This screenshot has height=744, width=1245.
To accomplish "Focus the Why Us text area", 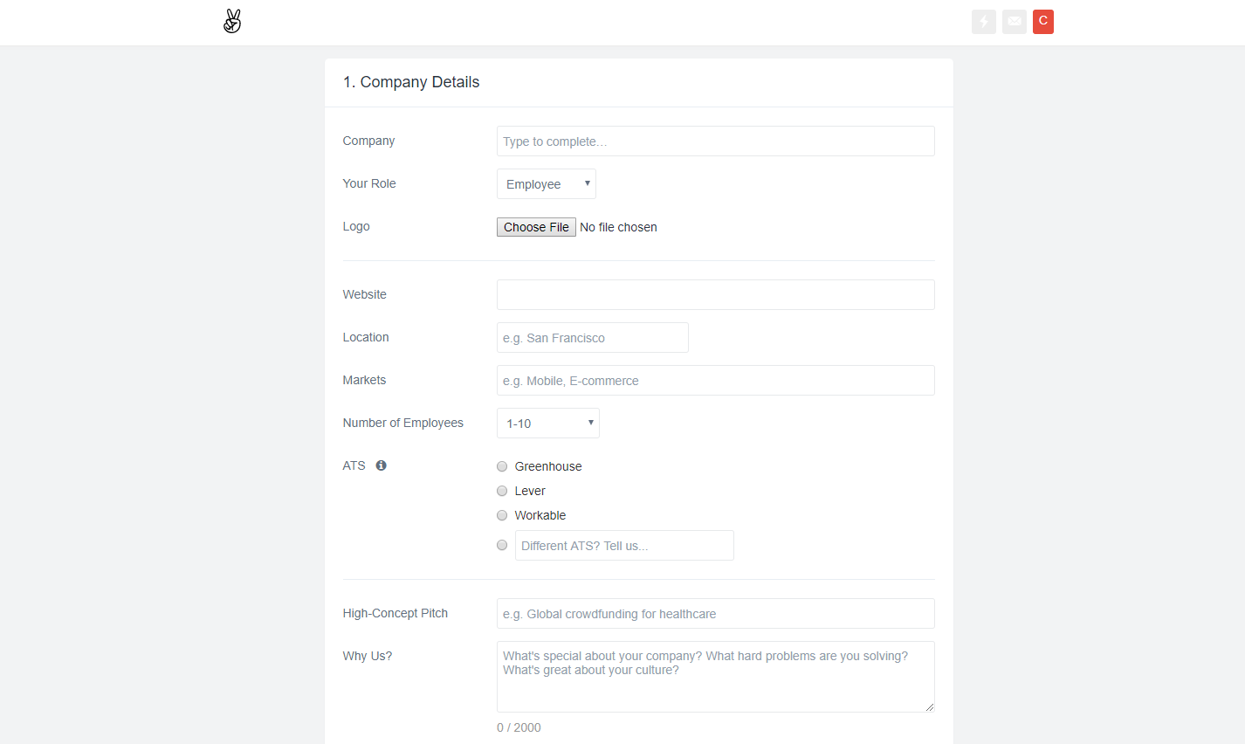I will [x=716, y=677].
